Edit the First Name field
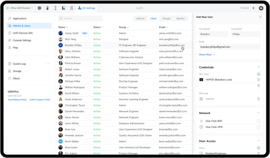The image size is (270, 158). 214,34
